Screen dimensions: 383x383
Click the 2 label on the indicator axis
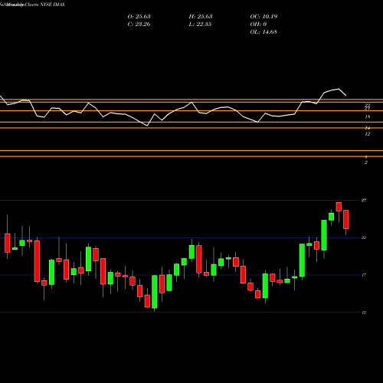pyautogui.click(x=366, y=162)
